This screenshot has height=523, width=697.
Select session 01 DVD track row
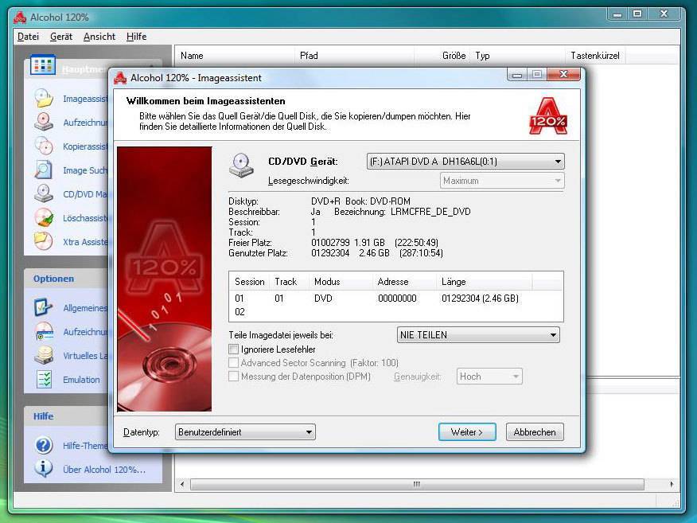point(396,298)
